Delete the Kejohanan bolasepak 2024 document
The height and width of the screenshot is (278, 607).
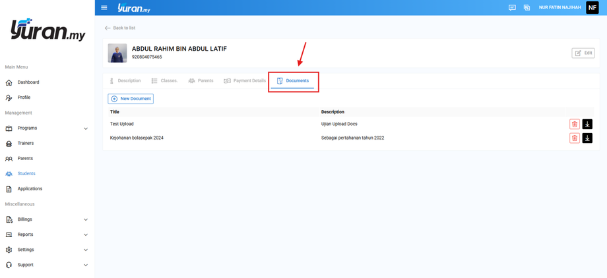575,138
